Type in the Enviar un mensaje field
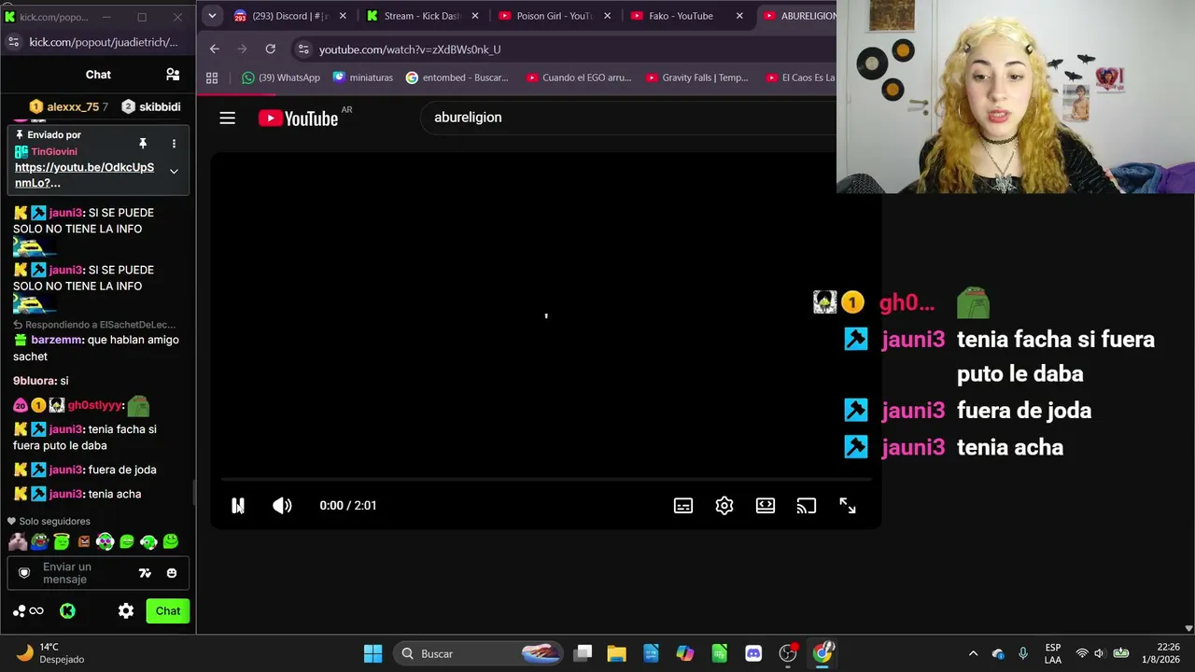Screen dimensions: 1195x672 click(98, 573)
